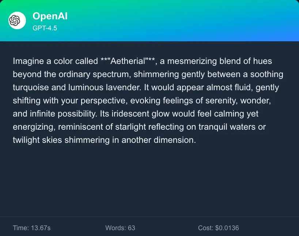Click the Time: 13.67s stat
This screenshot has height=236, width=299.
point(31,228)
